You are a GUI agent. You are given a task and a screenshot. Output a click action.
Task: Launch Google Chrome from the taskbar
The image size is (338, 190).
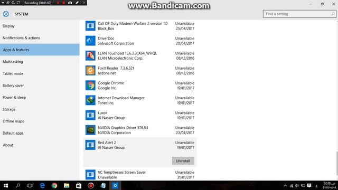click(54, 185)
